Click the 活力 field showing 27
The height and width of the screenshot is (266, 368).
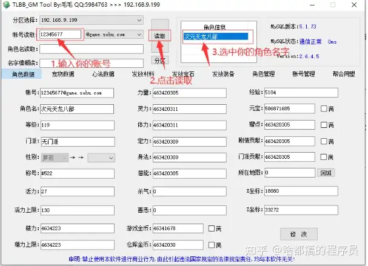click(78, 191)
